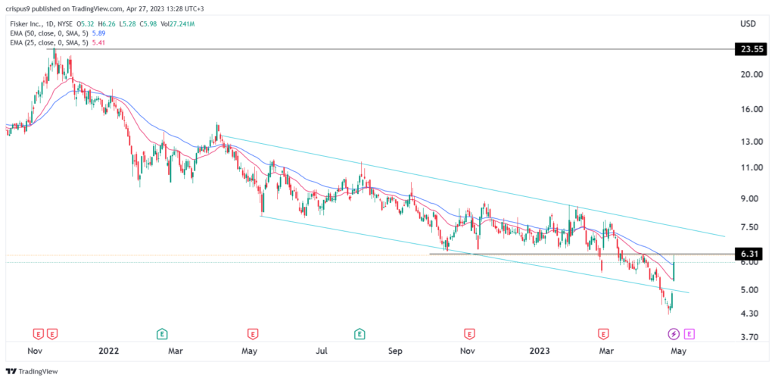The width and height of the screenshot is (775, 381).
Task: Click the 4.30 price axis value
Action: pyautogui.click(x=749, y=314)
